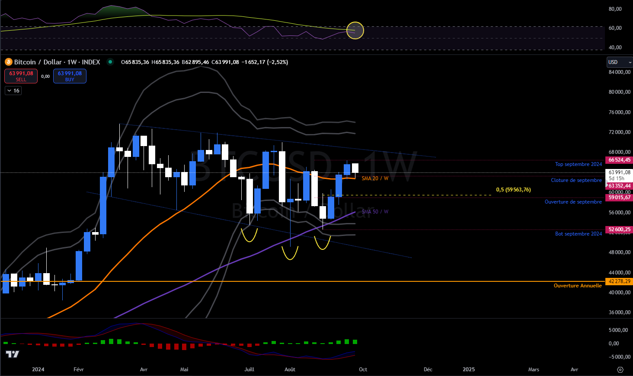Select the Bot septembre 2024 label
The height and width of the screenshot is (376, 633).
578,234
